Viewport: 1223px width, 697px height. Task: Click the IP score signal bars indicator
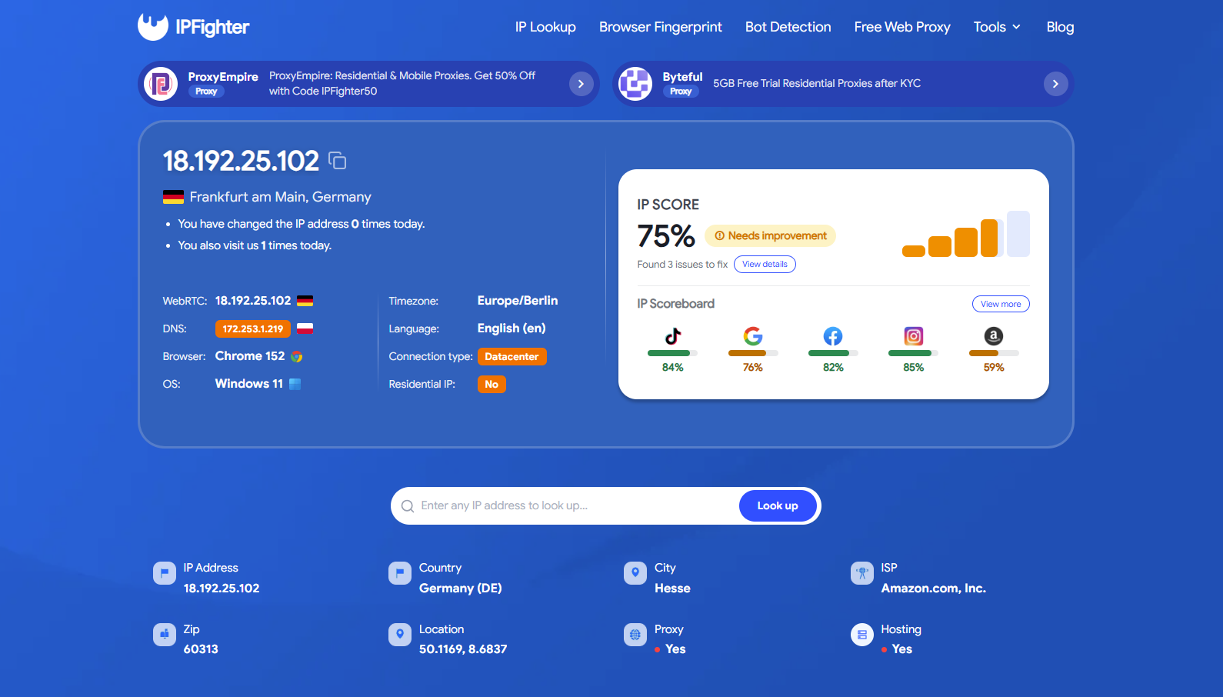coord(965,234)
